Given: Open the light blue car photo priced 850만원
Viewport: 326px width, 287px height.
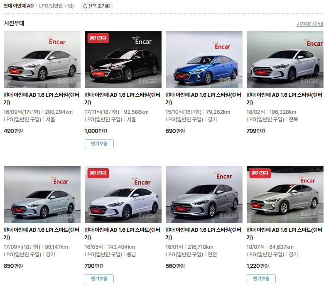Looking at the screenshot, I should pyautogui.click(x=42, y=194).
